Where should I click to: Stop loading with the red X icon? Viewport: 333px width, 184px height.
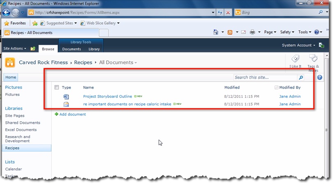click(x=228, y=12)
